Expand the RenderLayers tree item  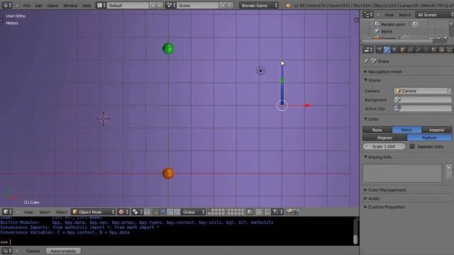click(372, 24)
